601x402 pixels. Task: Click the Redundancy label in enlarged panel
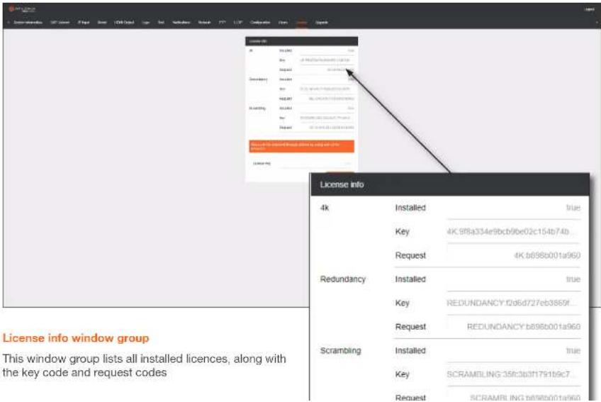(x=342, y=279)
